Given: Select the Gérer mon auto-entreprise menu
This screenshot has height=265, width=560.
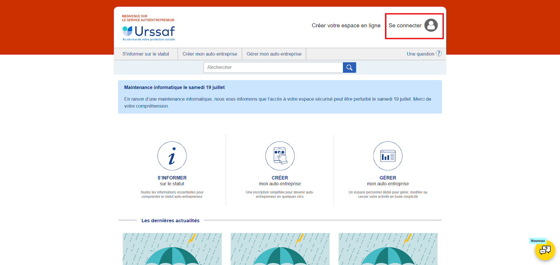Looking at the screenshot, I should coord(274,54).
